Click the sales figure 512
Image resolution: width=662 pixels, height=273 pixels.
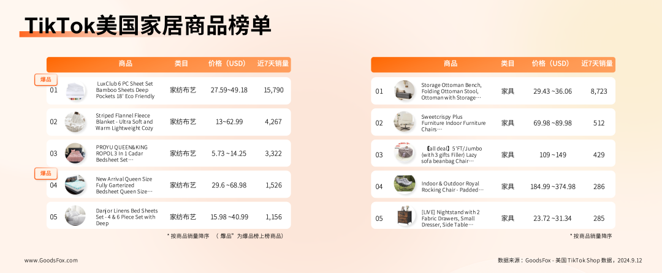coord(599,123)
